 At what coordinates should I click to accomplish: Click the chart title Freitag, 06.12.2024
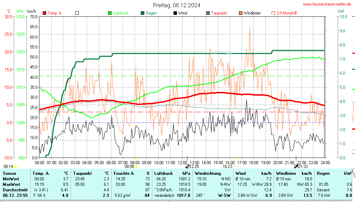click(177, 5)
